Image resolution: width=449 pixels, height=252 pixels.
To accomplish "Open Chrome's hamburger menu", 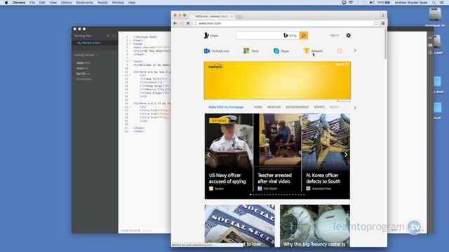I will point(383,23).
